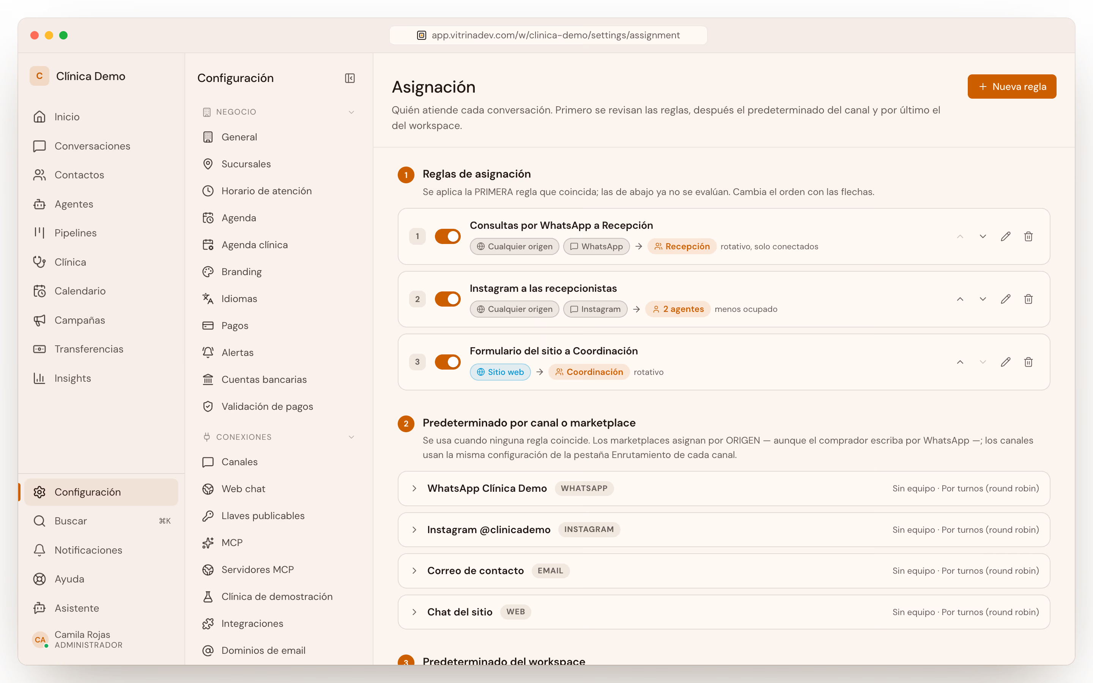Click the Recepción team chip

tap(682, 246)
